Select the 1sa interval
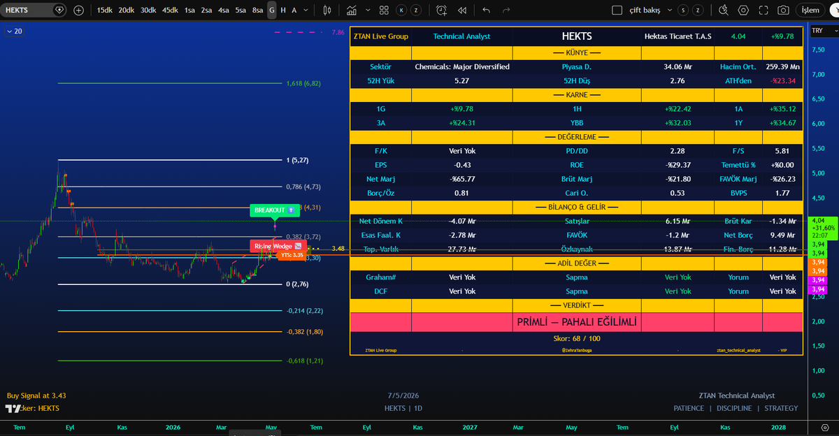Screen dimensions: 839x436 pyautogui.click(x=189, y=10)
